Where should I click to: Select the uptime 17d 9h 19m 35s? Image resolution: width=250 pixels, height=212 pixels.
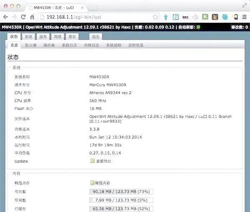(105, 145)
